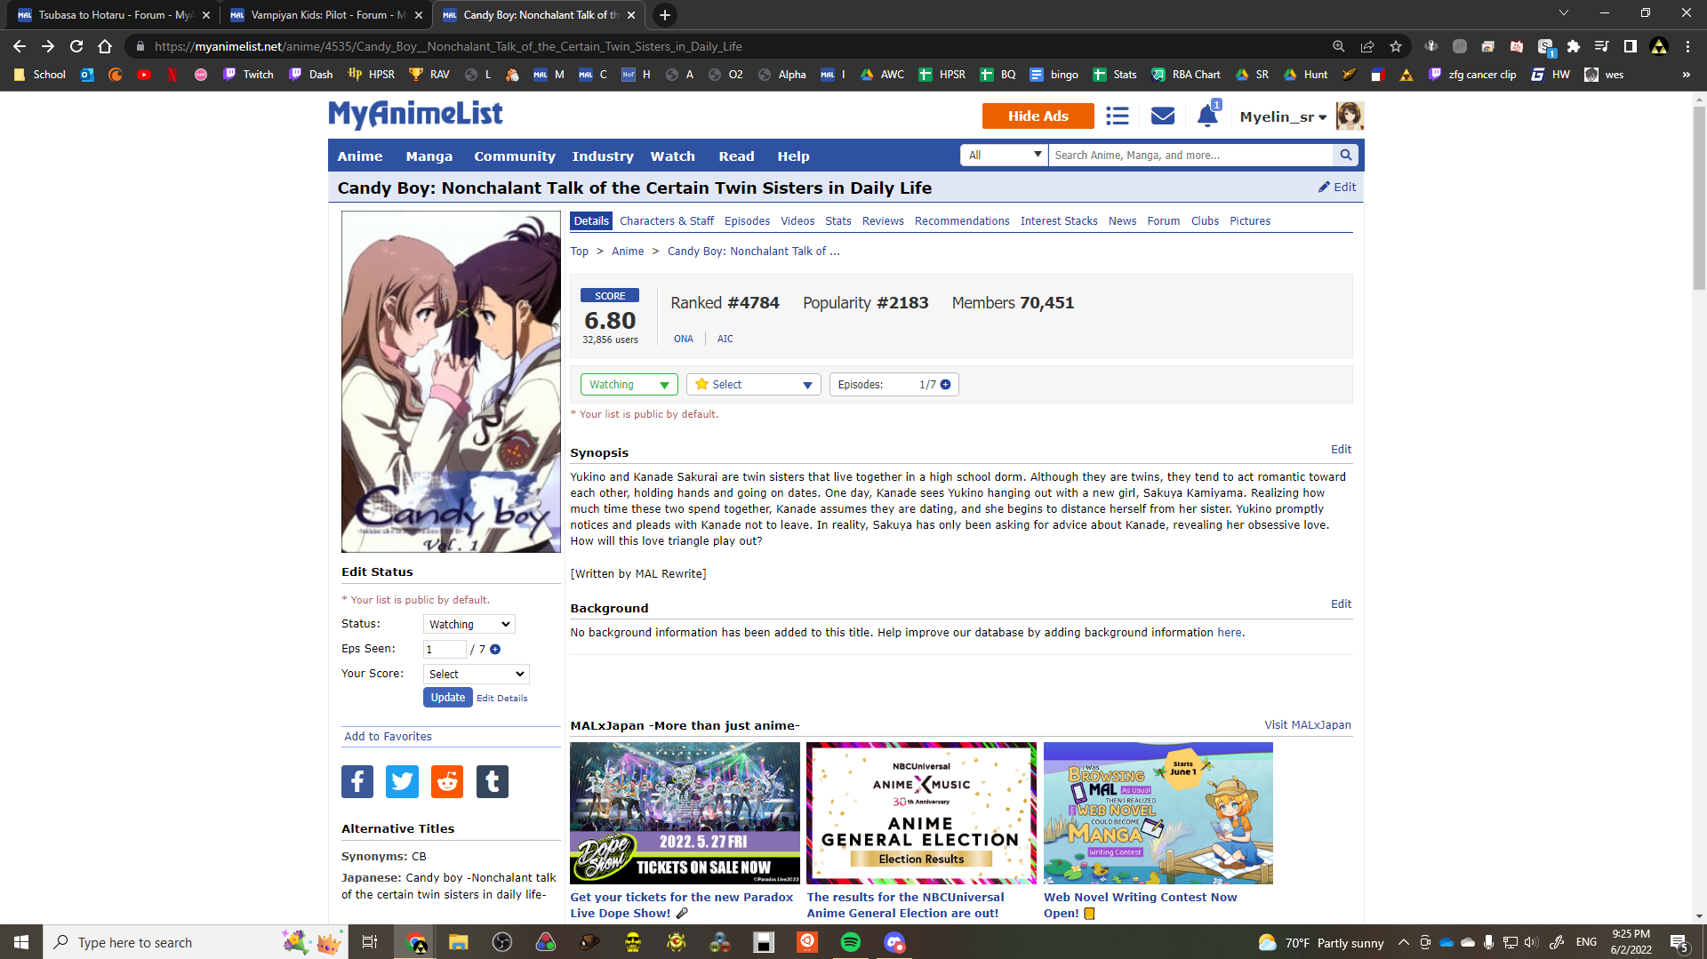Open the Visit MALxJapan link
Screen dimensions: 1707x959
tap(1308, 725)
